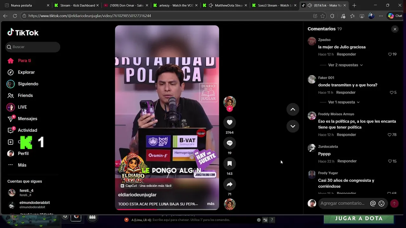Open a new browser tab with plus
This screenshot has width=406, height=228.
[354, 5]
